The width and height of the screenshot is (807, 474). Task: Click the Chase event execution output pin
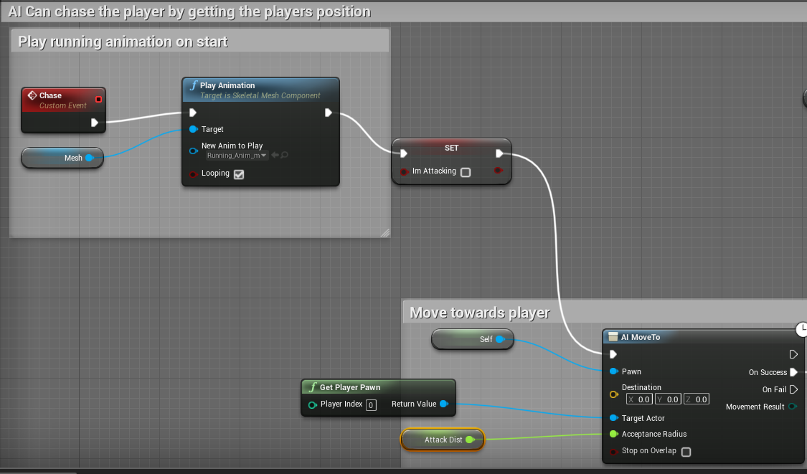click(x=94, y=123)
